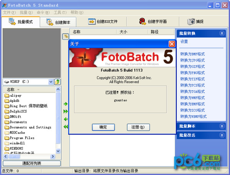Click the double green add-all arrow
Screen dimensions: 230x175
(66, 111)
